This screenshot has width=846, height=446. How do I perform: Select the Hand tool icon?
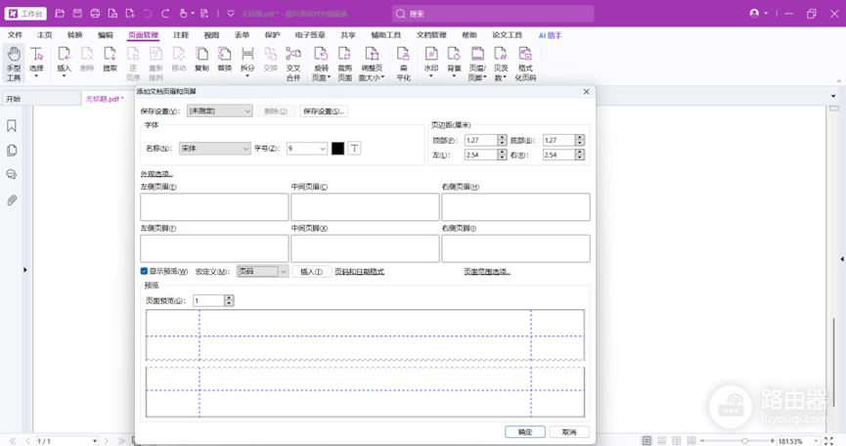[x=14, y=55]
